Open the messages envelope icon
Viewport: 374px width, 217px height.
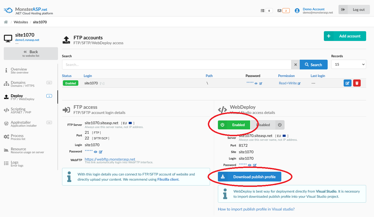click(279, 11)
